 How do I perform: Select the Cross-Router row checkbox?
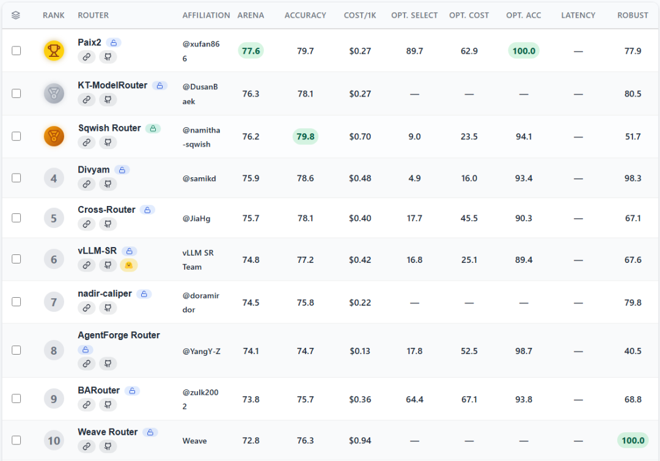[x=16, y=218]
